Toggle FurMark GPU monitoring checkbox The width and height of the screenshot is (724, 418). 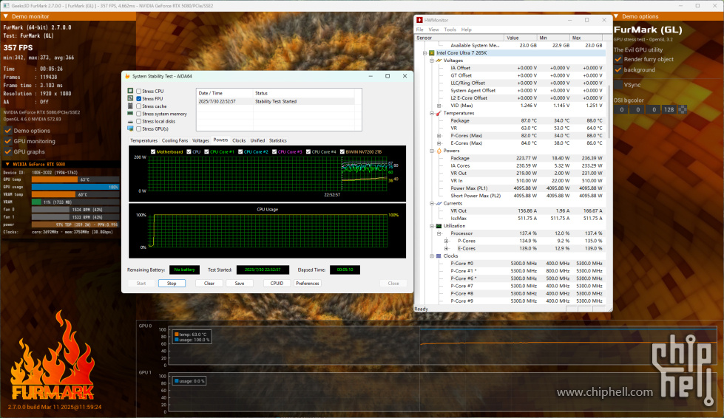8,141
